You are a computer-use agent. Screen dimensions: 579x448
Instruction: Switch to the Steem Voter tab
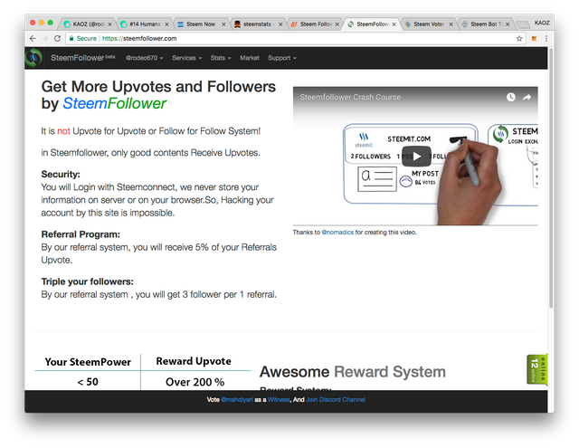tap(427, 24)
